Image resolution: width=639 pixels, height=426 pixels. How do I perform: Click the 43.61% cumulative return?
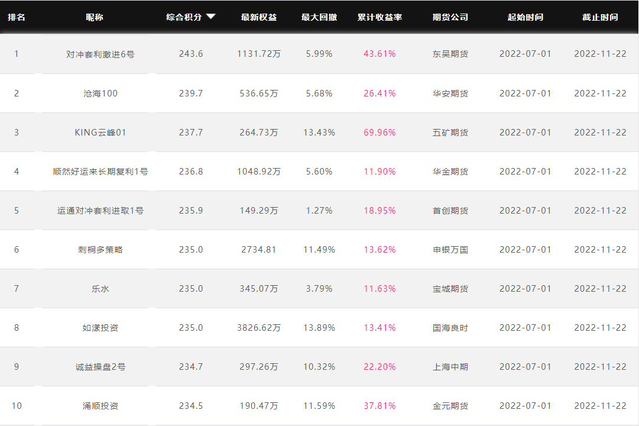(380, 54)
